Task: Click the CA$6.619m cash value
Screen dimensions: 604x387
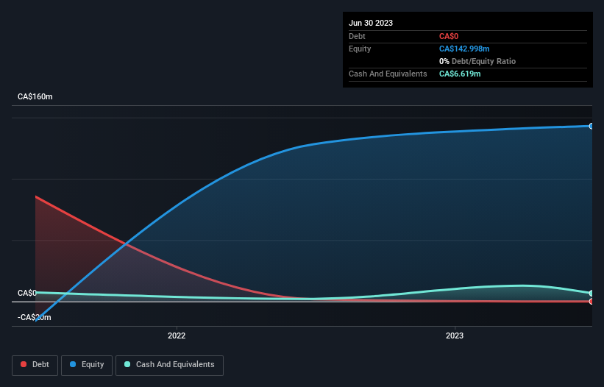Action: (x=460, y=74)
